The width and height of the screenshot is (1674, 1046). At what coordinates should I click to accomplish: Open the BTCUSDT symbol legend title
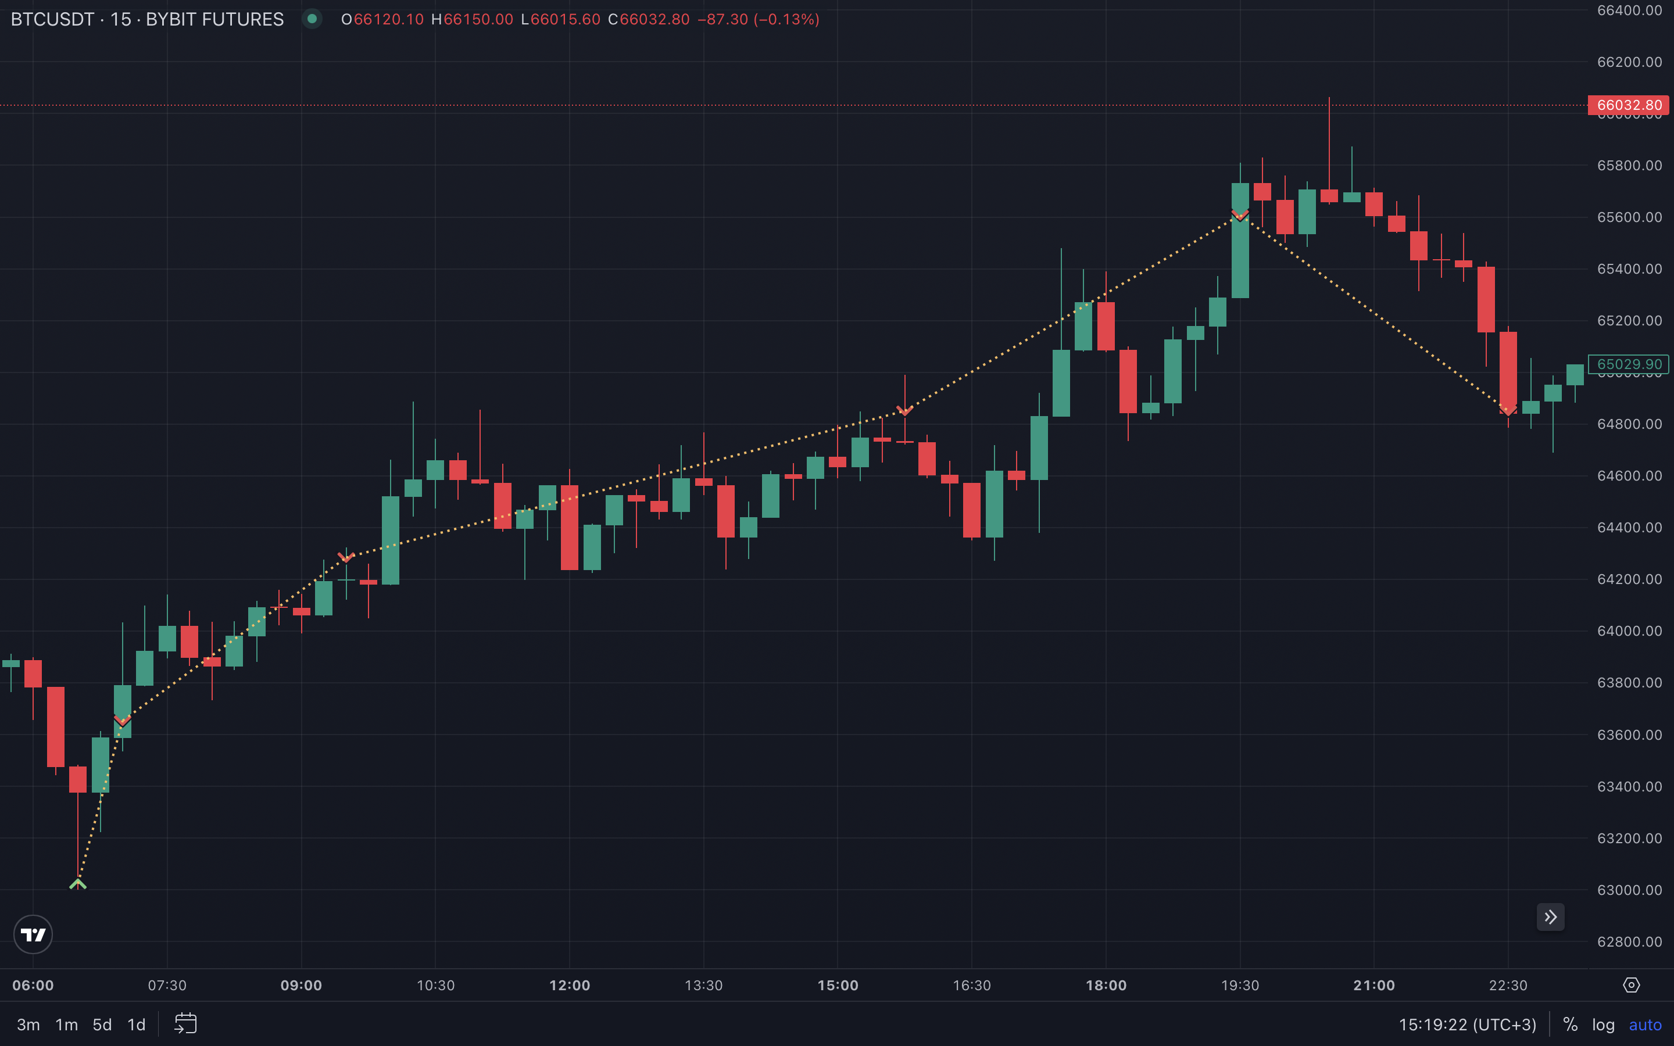pyautogui.click(x=146, y=19)
